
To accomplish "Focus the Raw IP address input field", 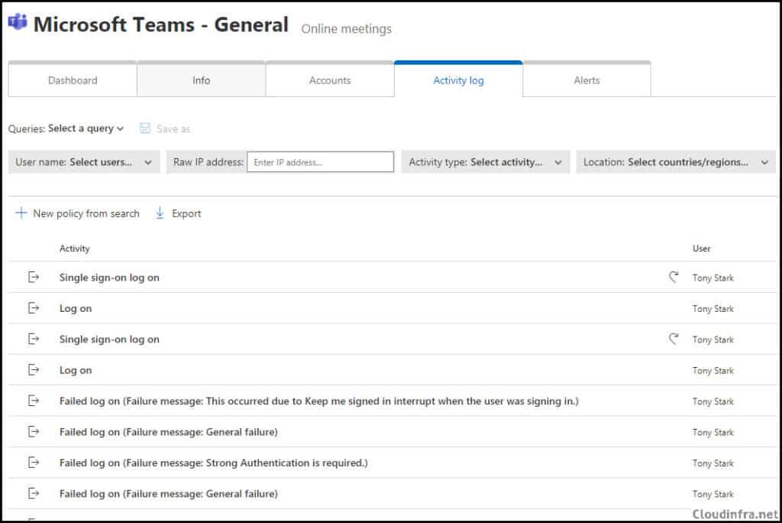I will click(320, 162).
